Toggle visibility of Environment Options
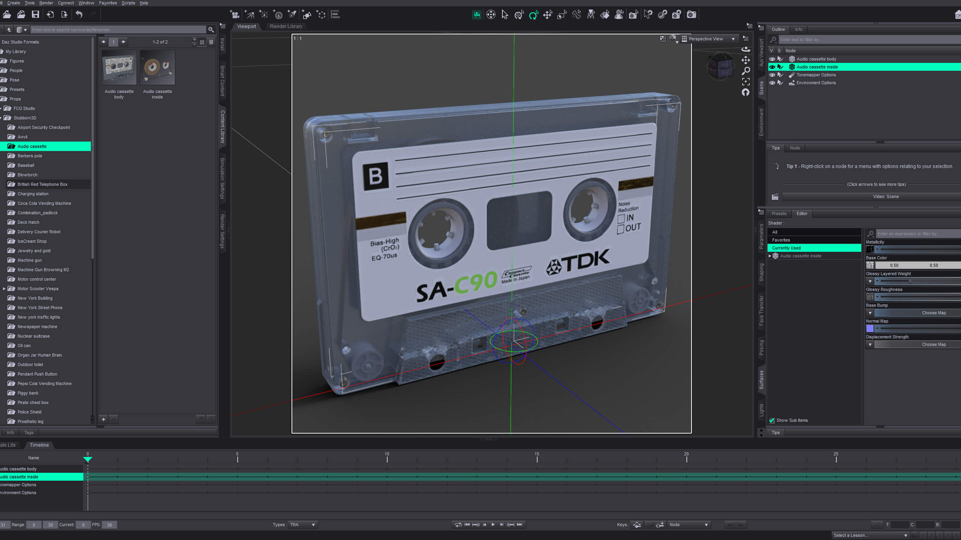Viewport: 961px width, 540px height. click(772, 82)
